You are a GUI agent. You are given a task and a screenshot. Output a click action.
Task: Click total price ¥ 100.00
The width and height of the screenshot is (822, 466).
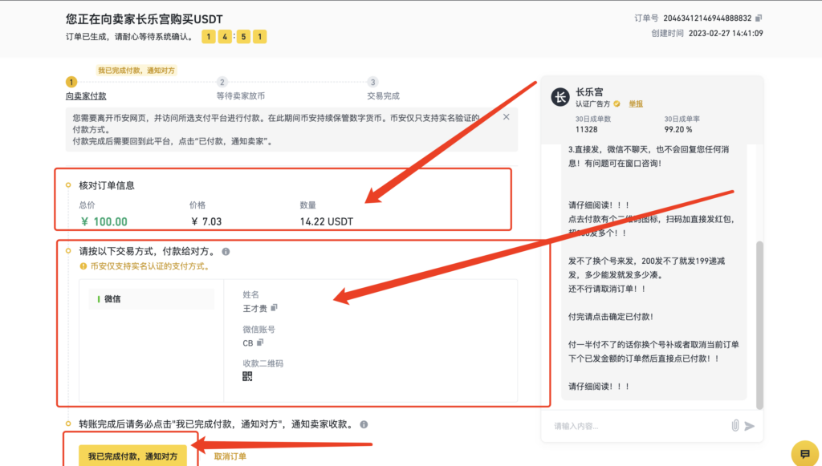104,221
